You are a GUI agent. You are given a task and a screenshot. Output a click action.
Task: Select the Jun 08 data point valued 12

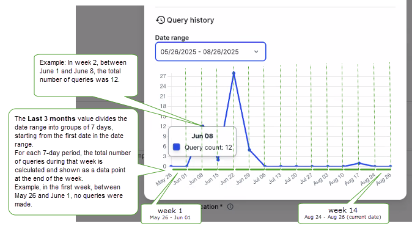click(202, 126)
